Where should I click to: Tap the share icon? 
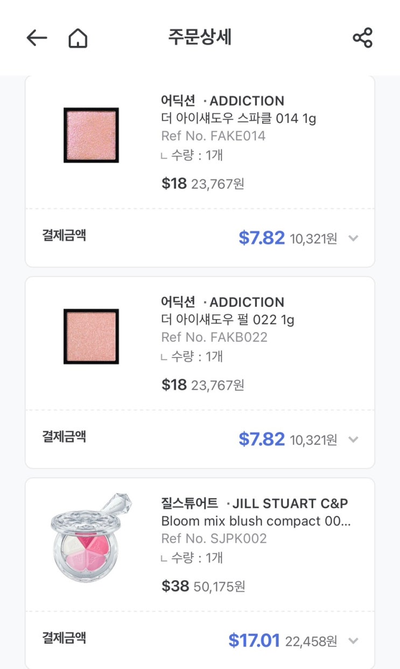[x=362, y=38]
